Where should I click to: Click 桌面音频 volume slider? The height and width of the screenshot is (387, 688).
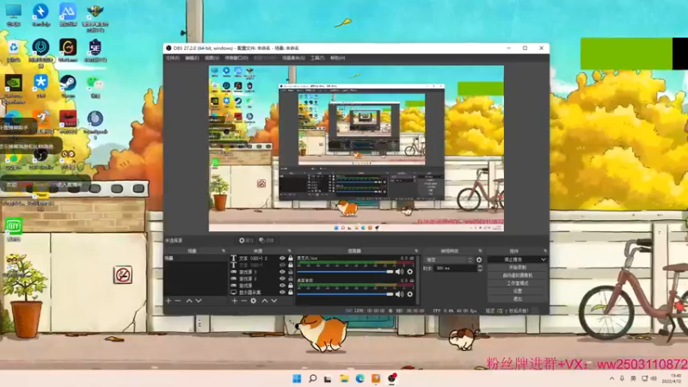click(346, 294)
